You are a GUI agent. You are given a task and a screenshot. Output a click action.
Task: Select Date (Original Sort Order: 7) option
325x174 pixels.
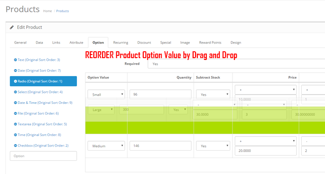[39, 71]
